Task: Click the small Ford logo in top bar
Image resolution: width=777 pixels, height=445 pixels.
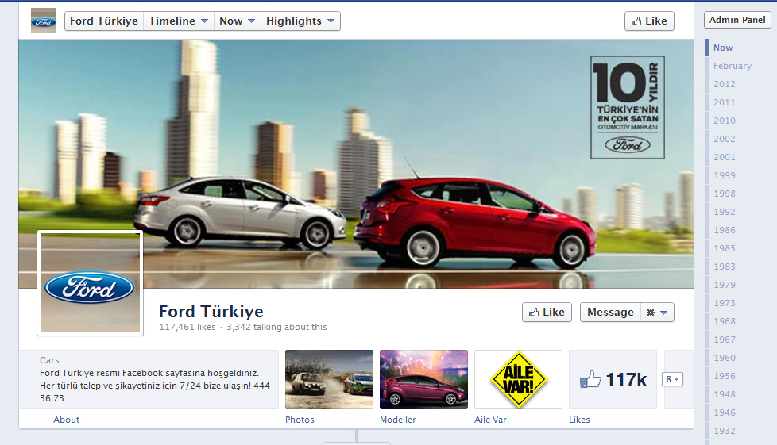Action: [43, 21]
